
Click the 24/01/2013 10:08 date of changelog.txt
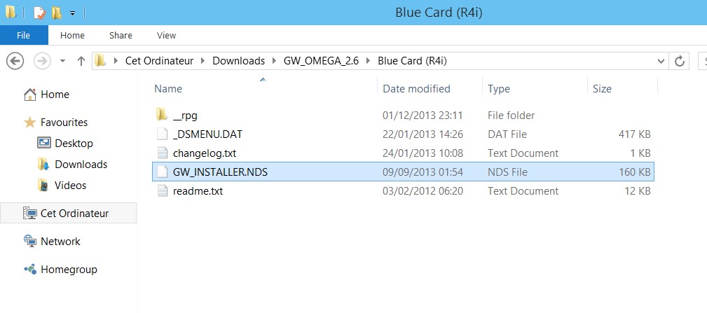point(423,153)
